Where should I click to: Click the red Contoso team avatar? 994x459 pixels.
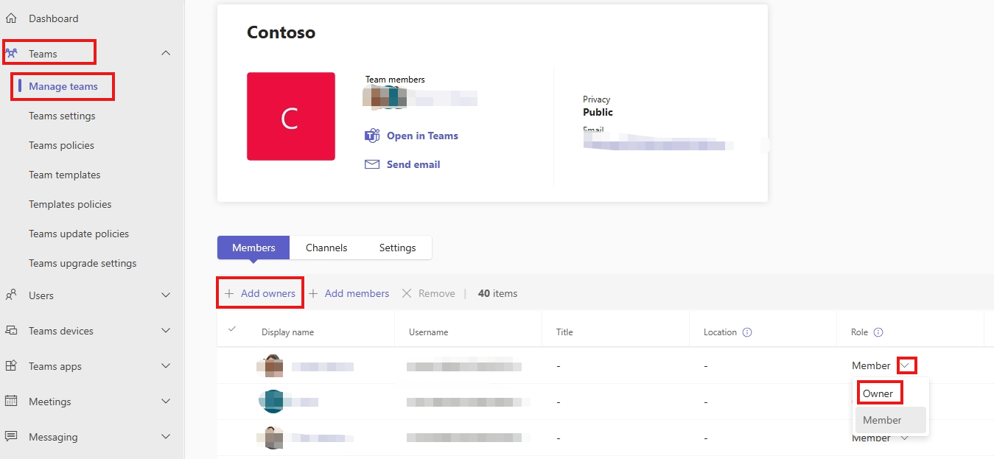click(x=291, y=116)
